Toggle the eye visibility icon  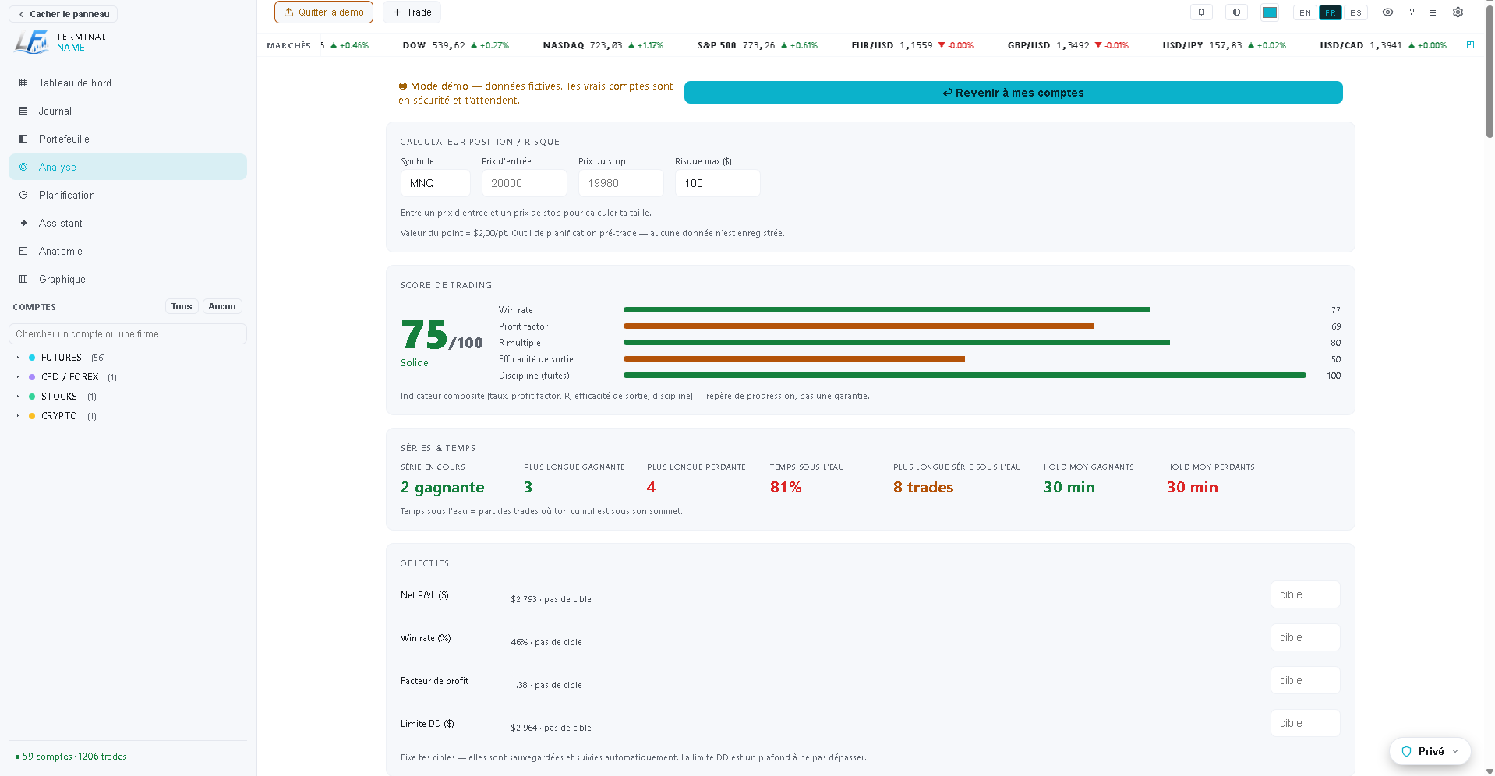tap(1387, 12)
